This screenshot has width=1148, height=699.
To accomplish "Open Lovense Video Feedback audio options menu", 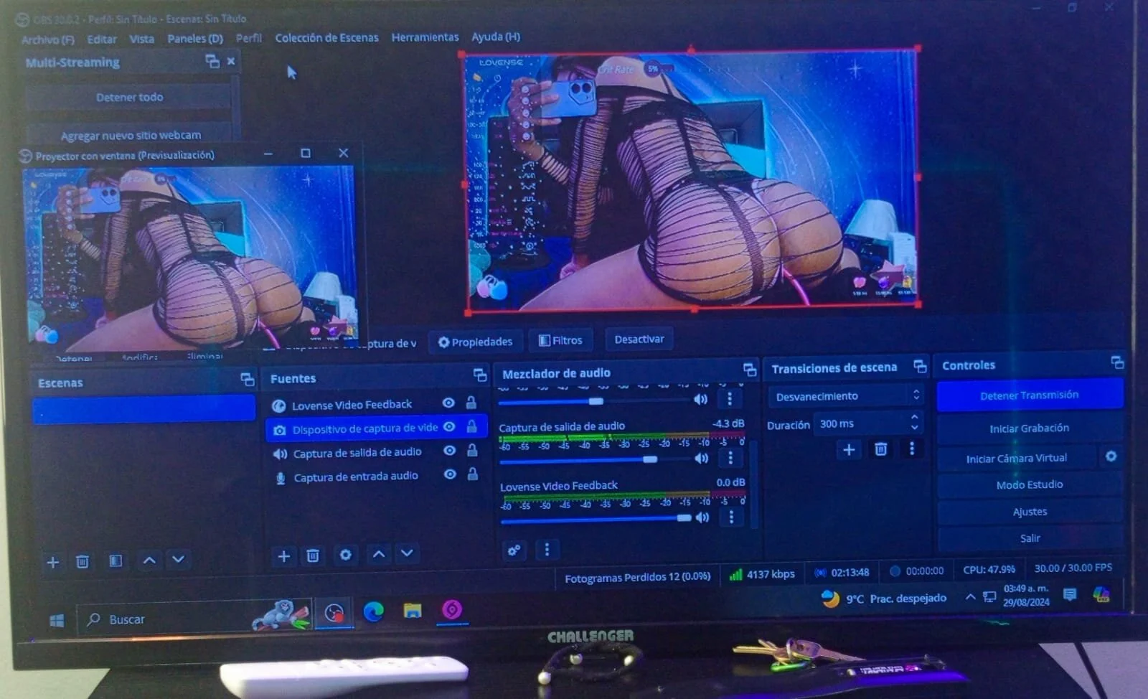I will pyautogui.click(x=731, y=517).
